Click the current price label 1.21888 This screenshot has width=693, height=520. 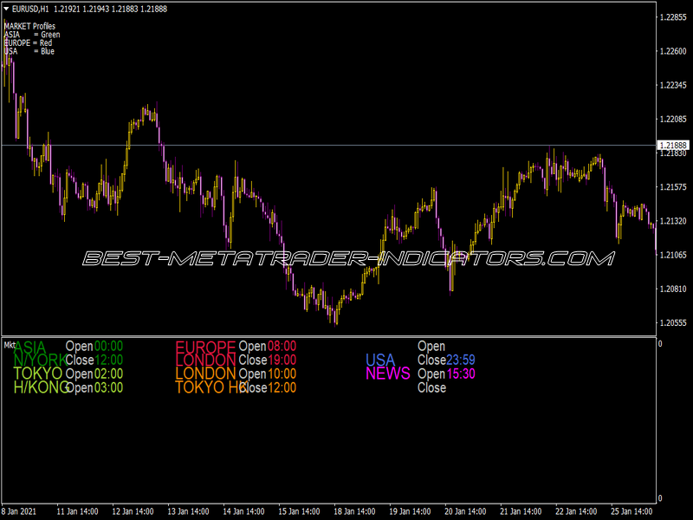click(x=673, y=145)
